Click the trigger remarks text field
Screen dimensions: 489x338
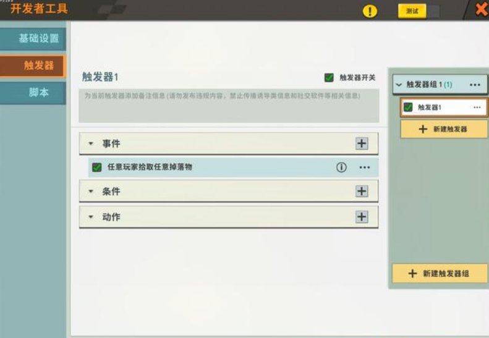tap(229, 105)
